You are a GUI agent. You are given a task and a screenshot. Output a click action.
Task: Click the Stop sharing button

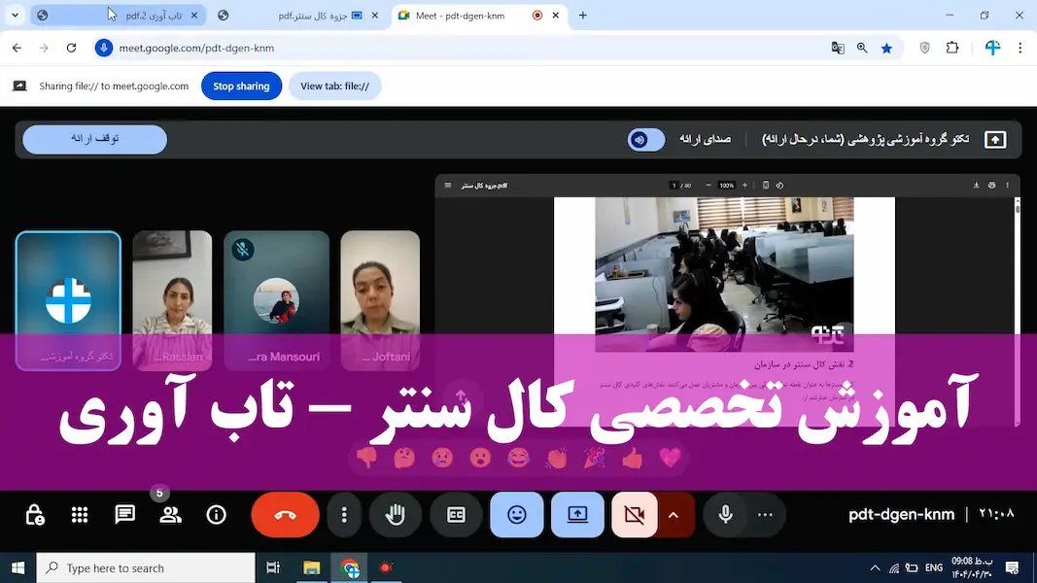(241, 86)
